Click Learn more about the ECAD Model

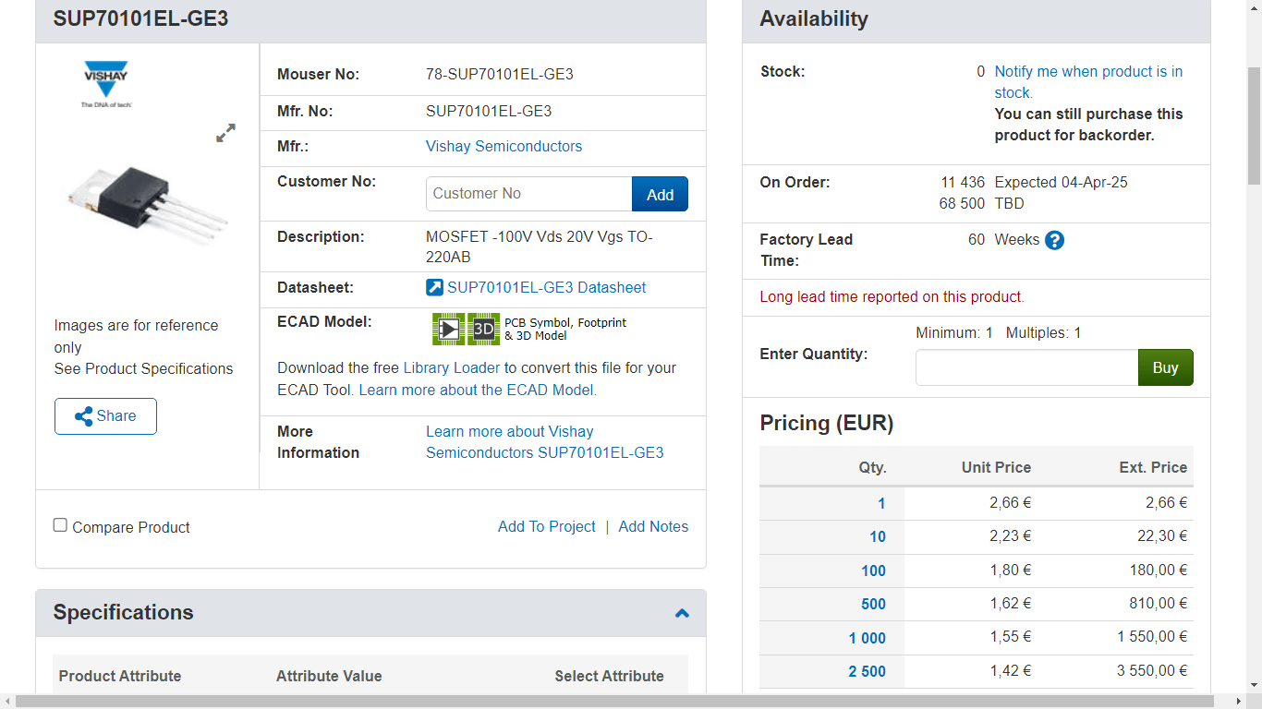coord(478,390)
